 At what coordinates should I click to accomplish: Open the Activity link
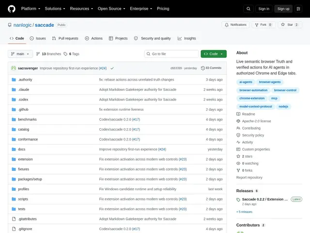[x=245, y=142]
